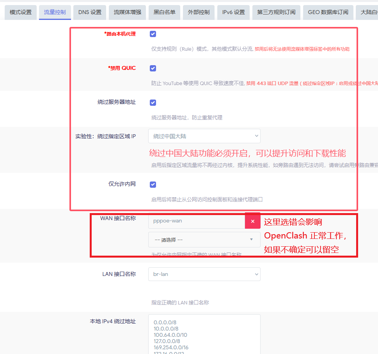Toggle the 仅允许内网 checkbox
The height and width of the screenshot is (354, 378).
click(153, 185)
